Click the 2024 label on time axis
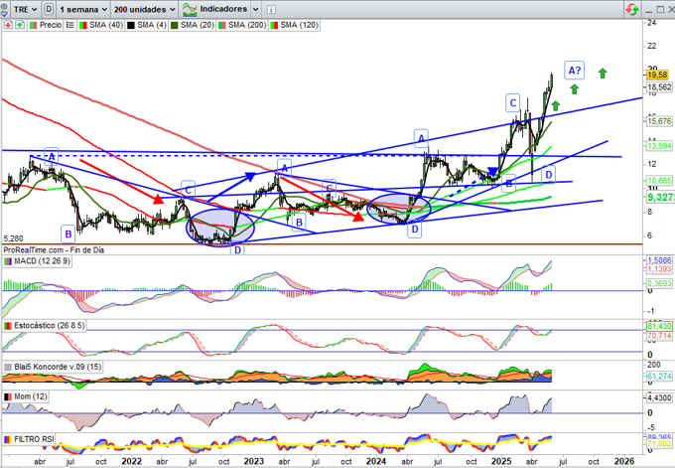Viewport: 675px width, 468px height. pos(376,461)
